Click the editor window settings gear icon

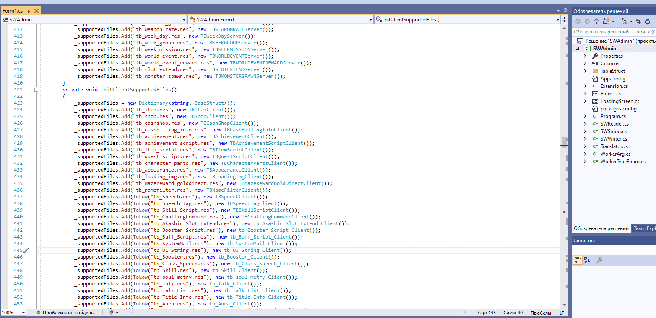point(565,10)
